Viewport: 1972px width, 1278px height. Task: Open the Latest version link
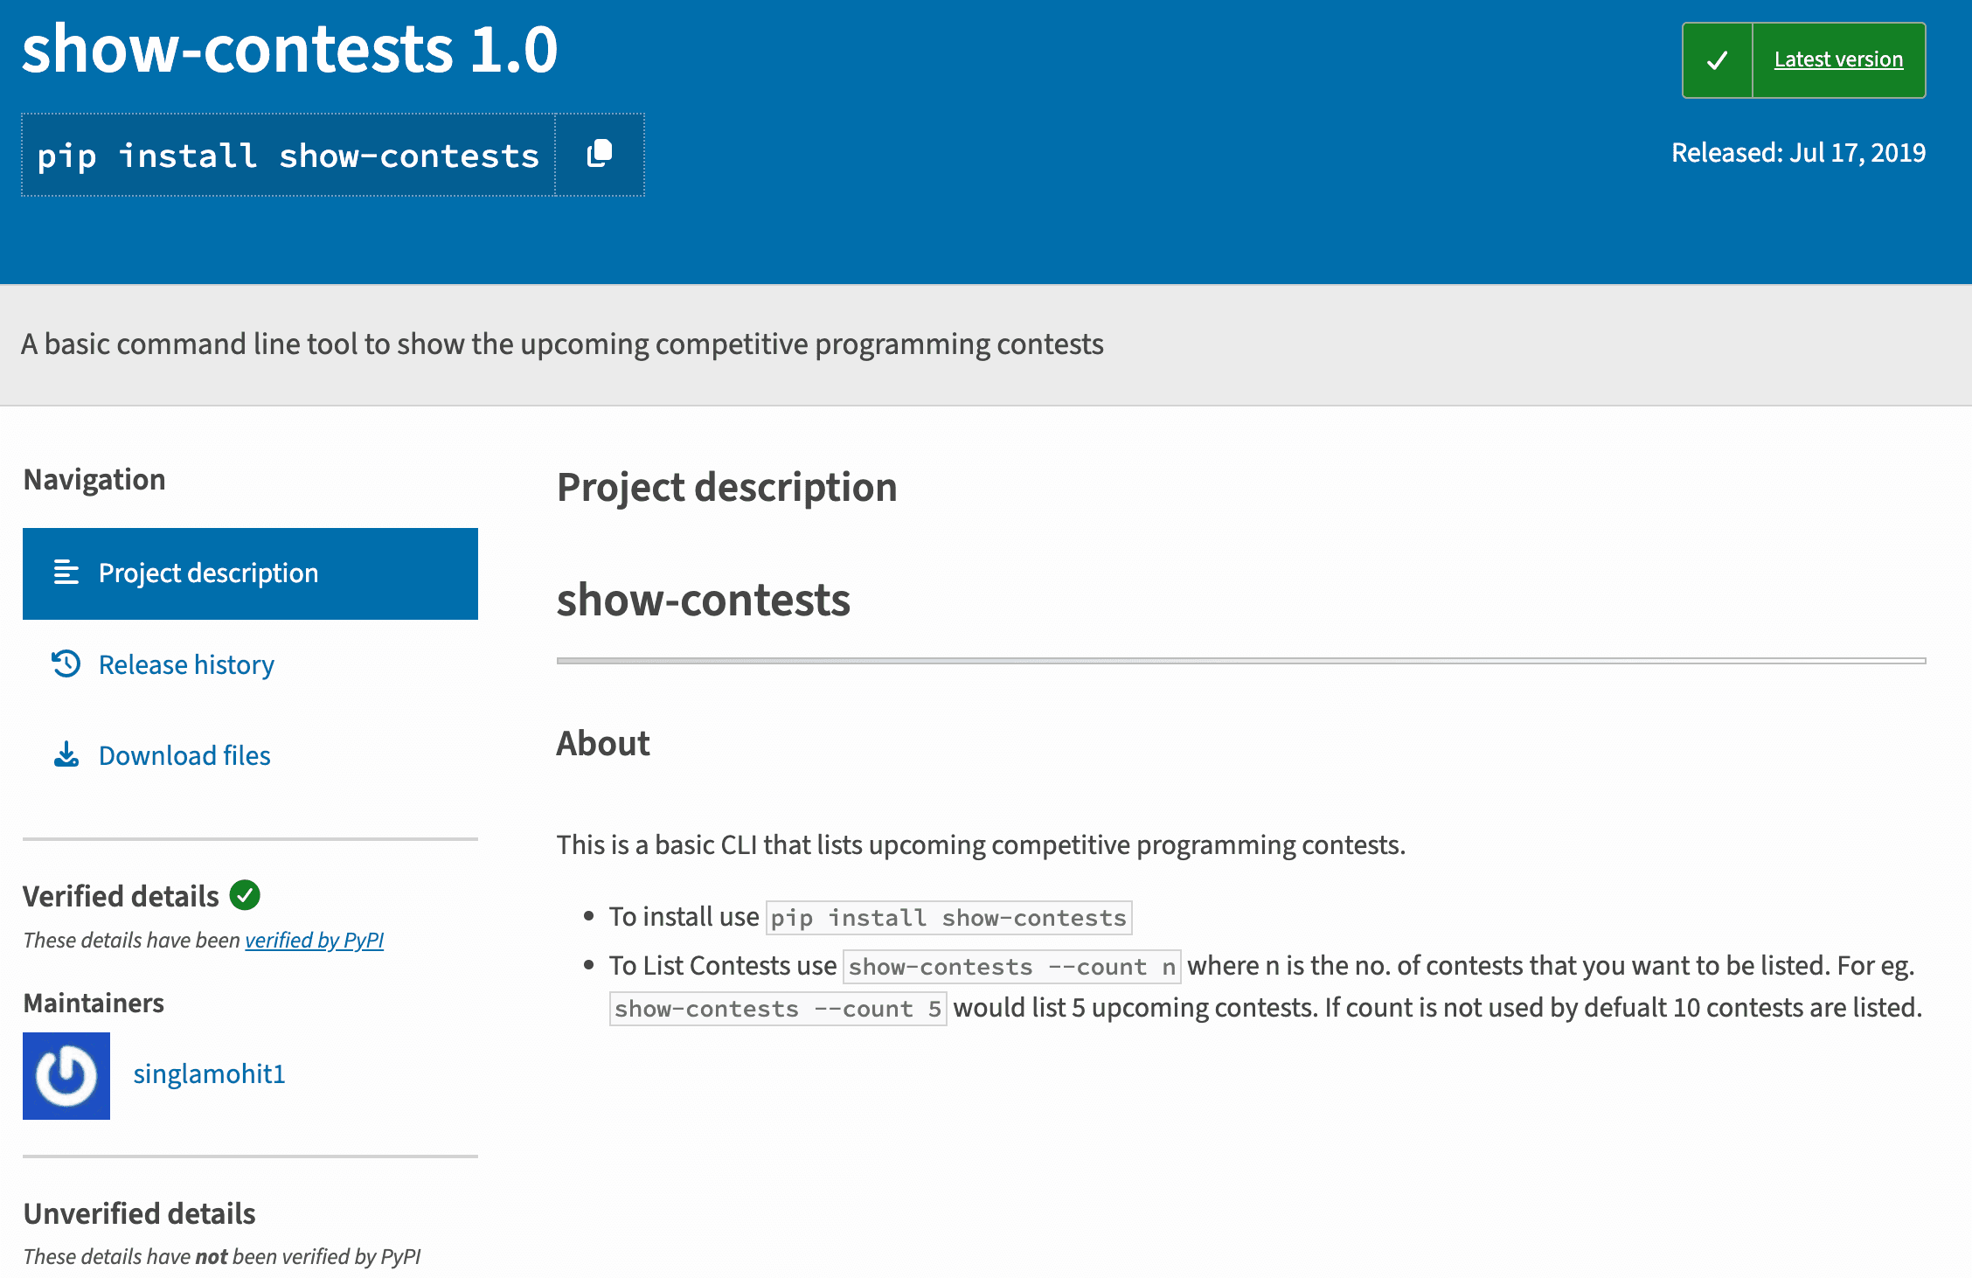pyautogui.click(x=1837, y=59)
